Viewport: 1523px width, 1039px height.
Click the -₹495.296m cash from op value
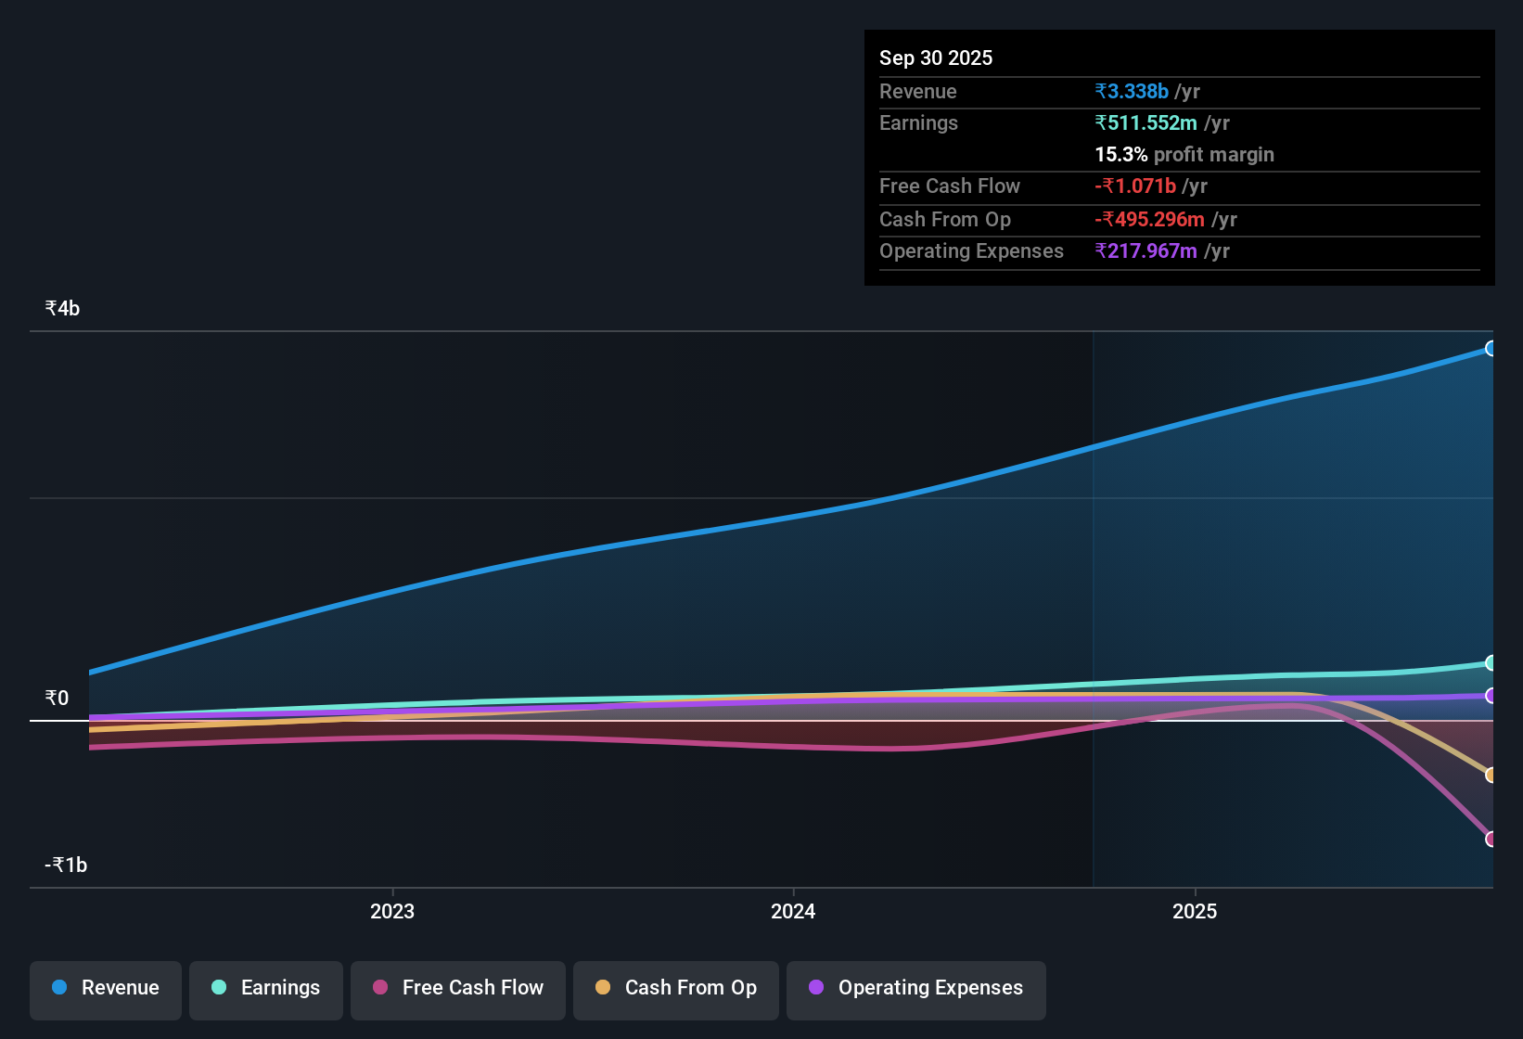(x=1149, y=219)
